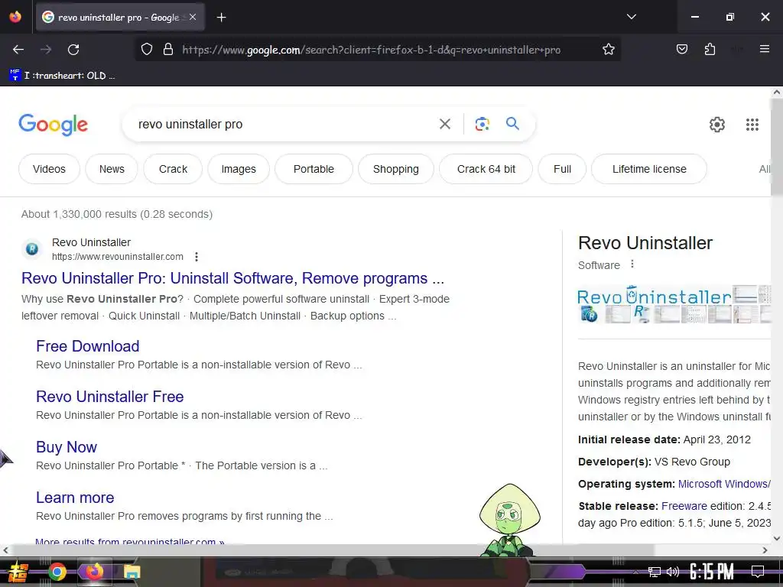
Task: Click the vertical scrollbar thumb
Action: (x=777, y=147)
